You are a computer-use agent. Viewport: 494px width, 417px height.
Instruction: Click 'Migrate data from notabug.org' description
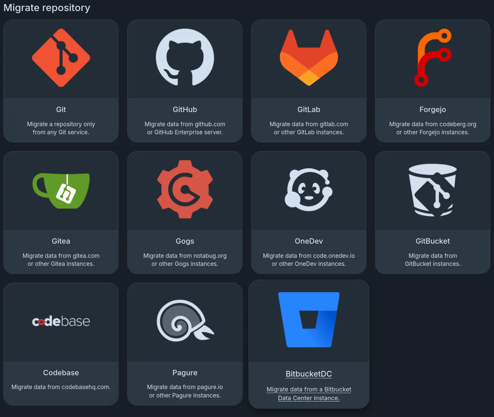(x=185, y=260)
